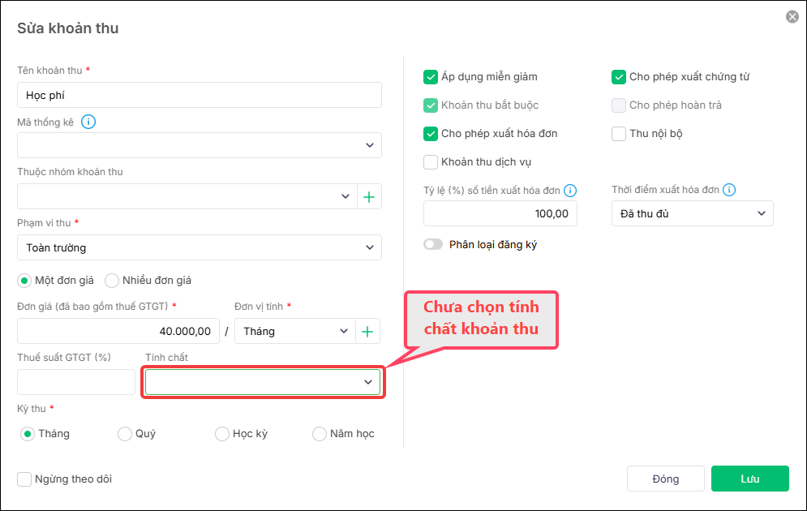The width and height of the screenshot is (807, 511).
Task: Select Một đơn giá radio button
Action: click(x=24, y=281)
